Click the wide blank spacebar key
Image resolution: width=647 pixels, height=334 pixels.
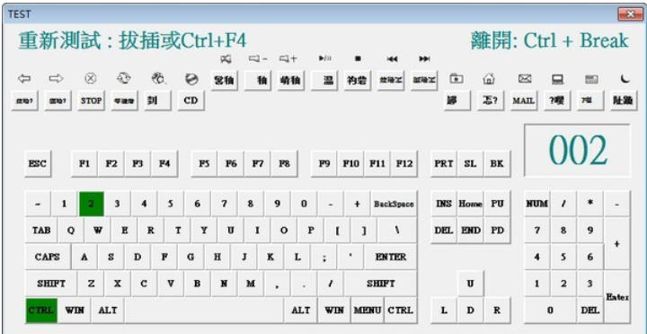pyautogui.click(x=204, y=311)
